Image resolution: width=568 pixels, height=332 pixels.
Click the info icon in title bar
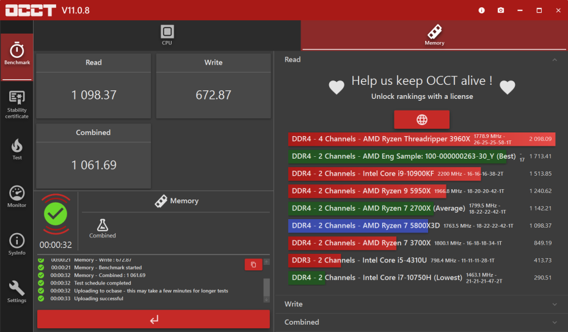point(481,10)
